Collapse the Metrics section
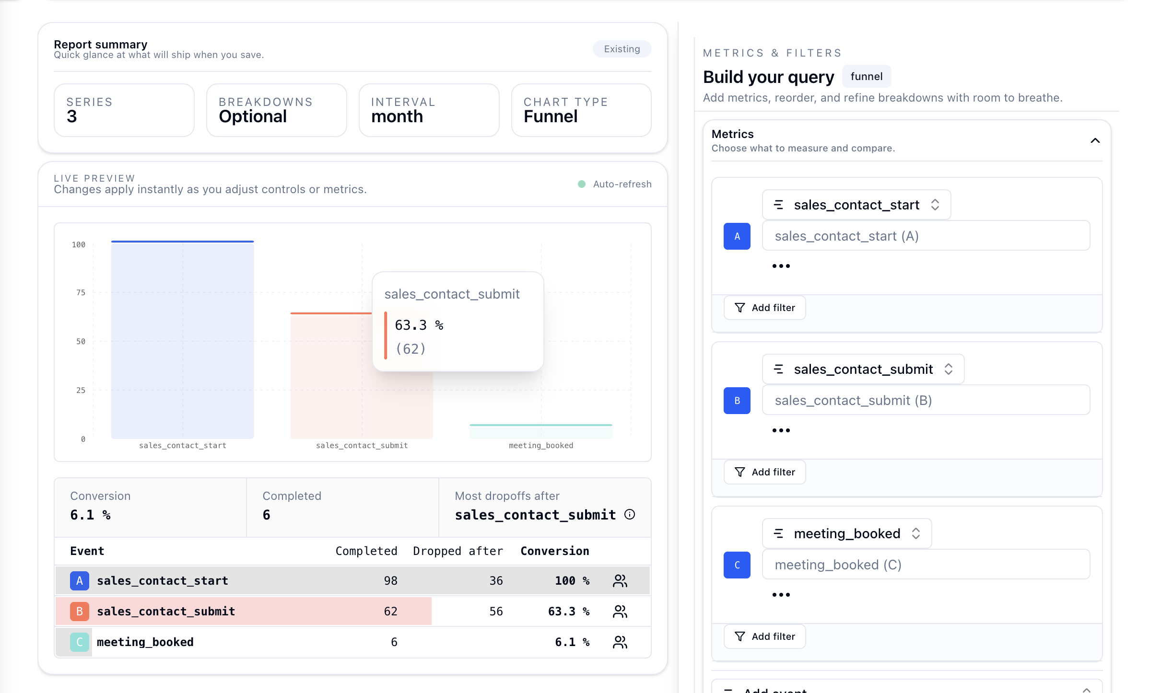1173x693 pixels. coord(1095,140)
